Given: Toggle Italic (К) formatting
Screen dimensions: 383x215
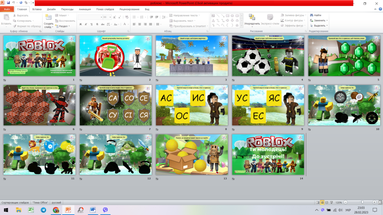Looking at the screenshot, I should coord(86,24).
